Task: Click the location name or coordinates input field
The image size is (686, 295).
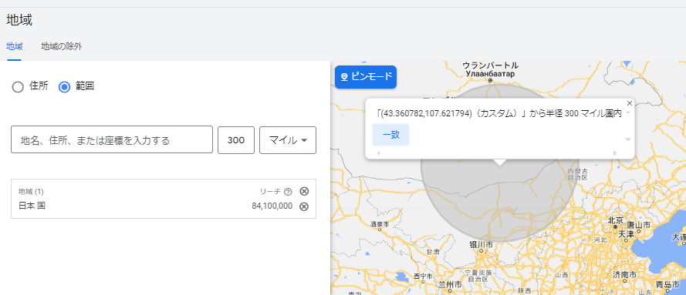Action: click(x=112, y=139)
